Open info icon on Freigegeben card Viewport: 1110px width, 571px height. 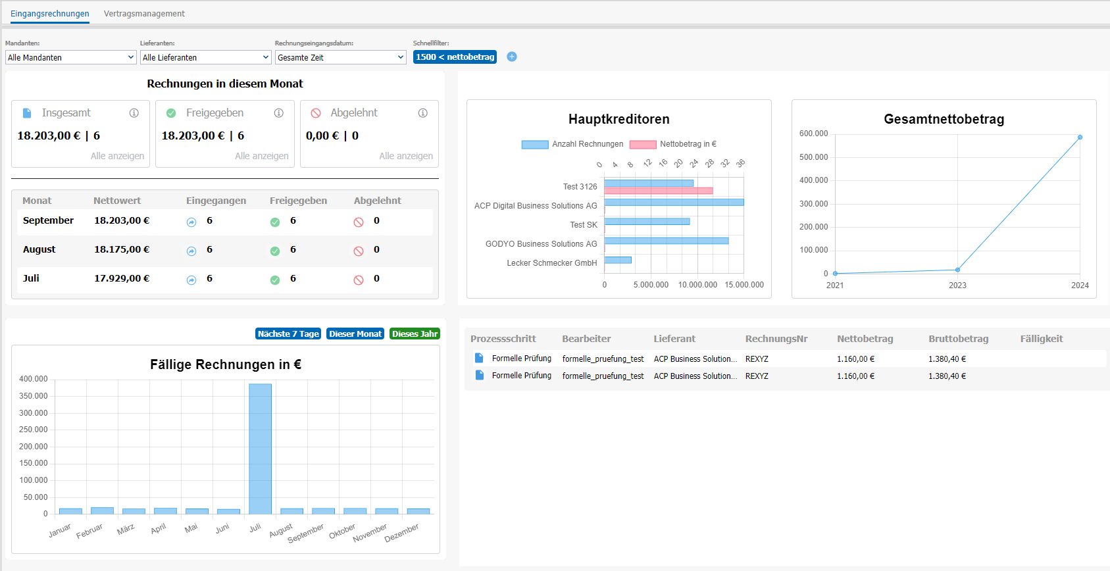pyautogui.click(x=279, y=113)
